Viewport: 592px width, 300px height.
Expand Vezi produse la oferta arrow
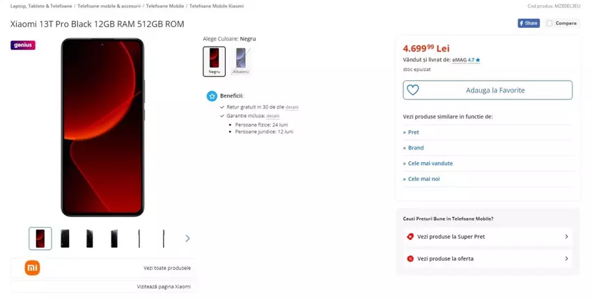[566, 258]
